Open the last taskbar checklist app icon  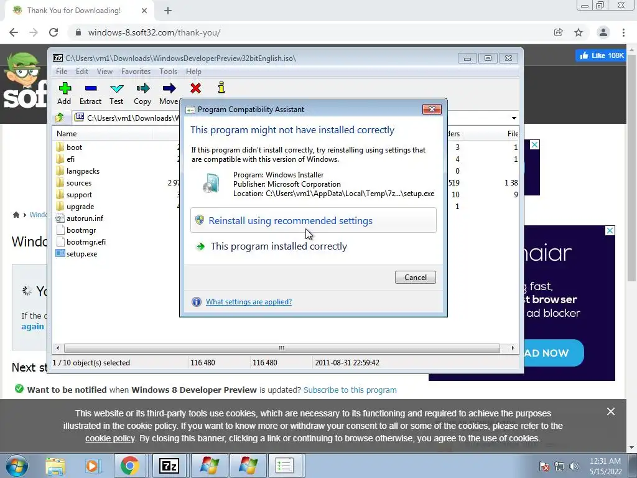tap(284, 466)
